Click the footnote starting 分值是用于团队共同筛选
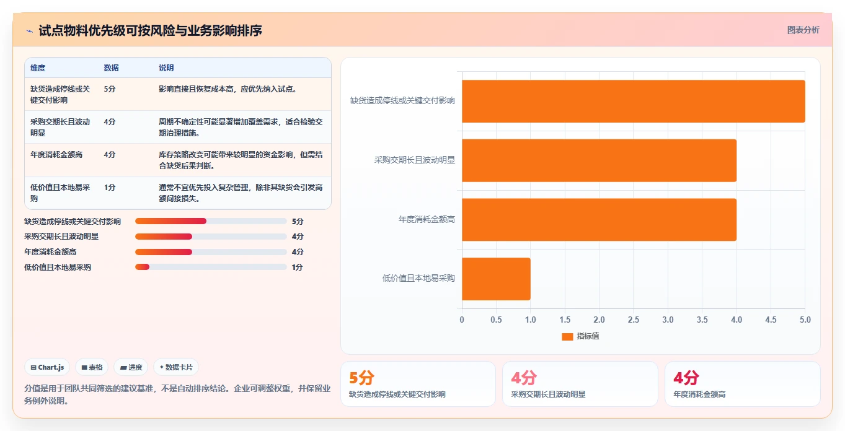Image resolution: width=845 pixels, height=431 pixels. click(177, 394)
